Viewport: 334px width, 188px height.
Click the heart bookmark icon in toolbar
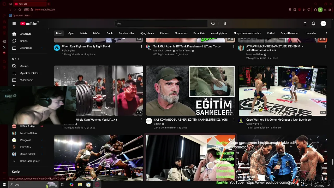coord(309,10)
